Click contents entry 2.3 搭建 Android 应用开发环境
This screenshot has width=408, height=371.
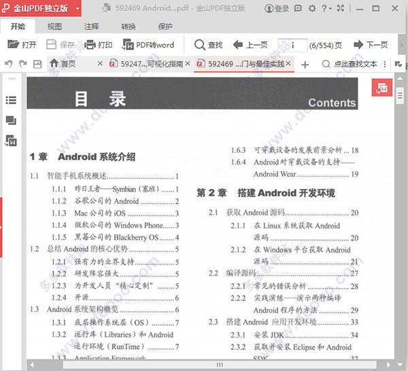pos(284,322)
